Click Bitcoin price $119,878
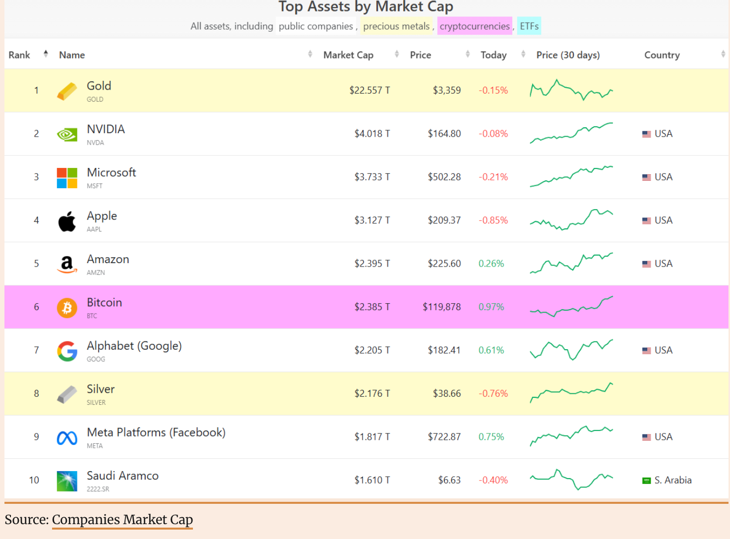The height and width of the screenshot is (539, 730). click(x=441, y=307)
